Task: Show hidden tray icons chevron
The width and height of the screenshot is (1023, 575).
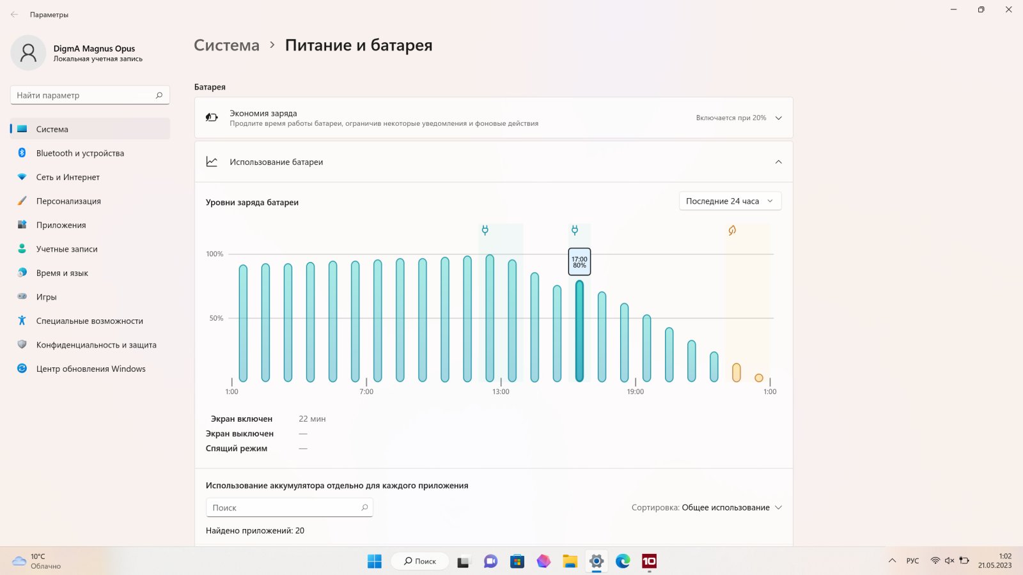Action: 892,561
